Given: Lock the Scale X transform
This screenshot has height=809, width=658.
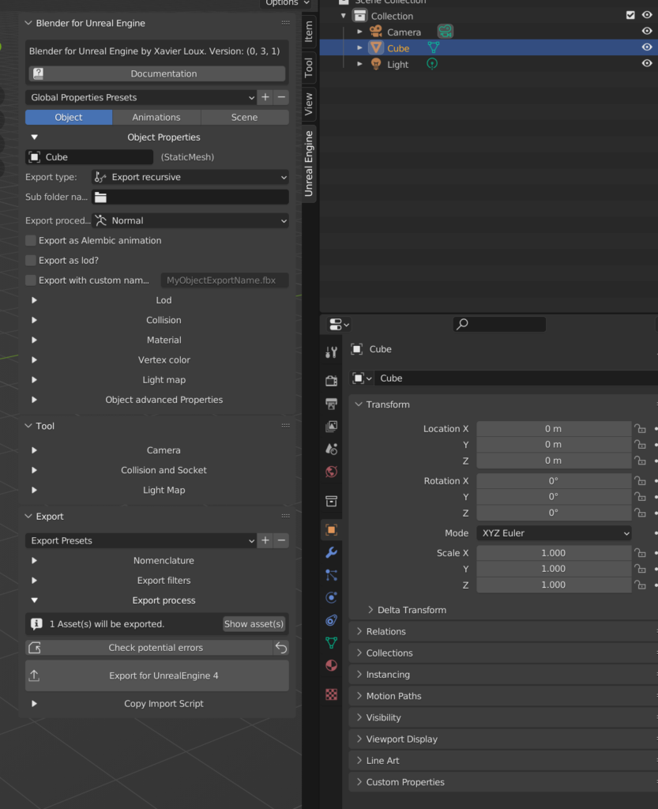Looking at the screenshot, I should 640,552.
